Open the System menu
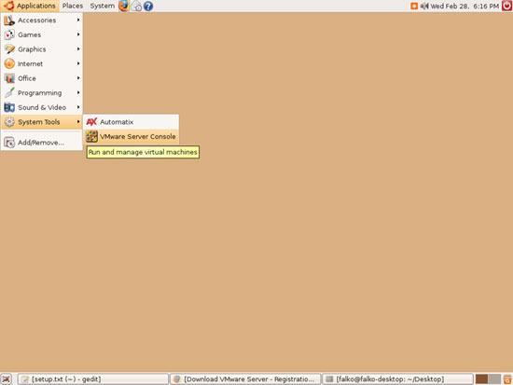The height and width of the screenshot is (385, 513). pyautogui.click(x=102, y=6)
